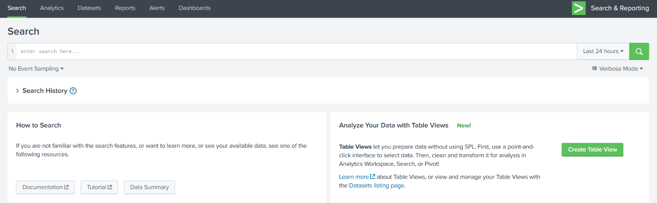Follow the Learn more link
657x203 pixels.
[357, 177]
